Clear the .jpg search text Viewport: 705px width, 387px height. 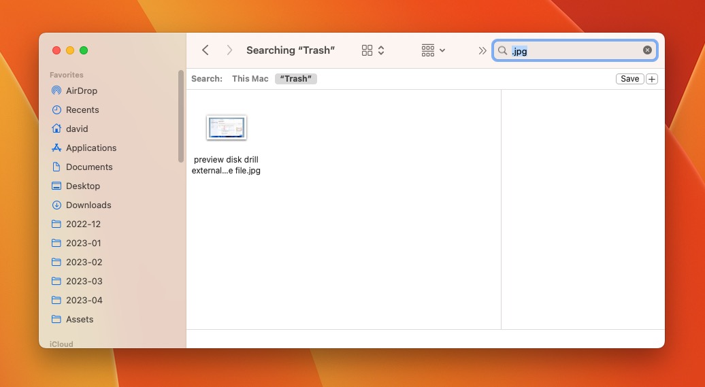click(647, 50)
